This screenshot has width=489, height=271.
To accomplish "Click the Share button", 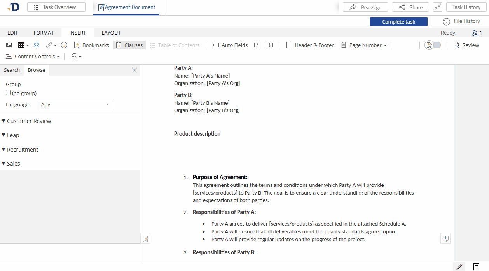I will tap(410, 7).
